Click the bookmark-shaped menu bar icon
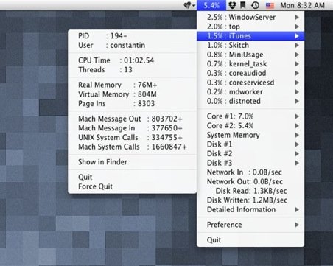This screenshot has width=333, height=266. pos(243,5)
